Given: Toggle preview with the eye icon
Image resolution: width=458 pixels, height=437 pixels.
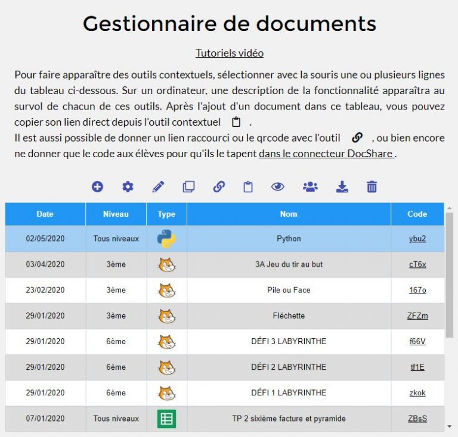Looking at the screenshot, I should pos(278,187).
